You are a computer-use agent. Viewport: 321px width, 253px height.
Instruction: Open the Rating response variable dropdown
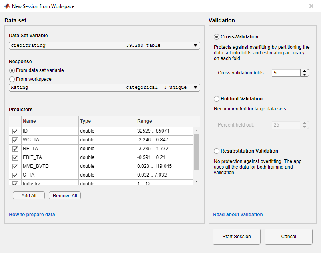(195, 87)
